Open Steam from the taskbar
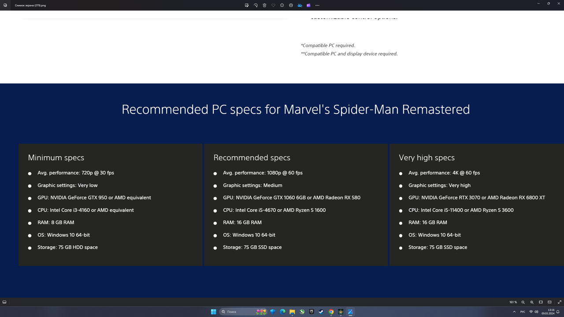The width and height of the screenshot is (564, 317). click(x=321, y=312)
